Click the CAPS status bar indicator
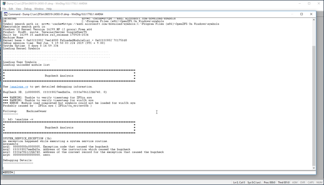The width and height of the screenshot is (324, 185). (311, 183)
